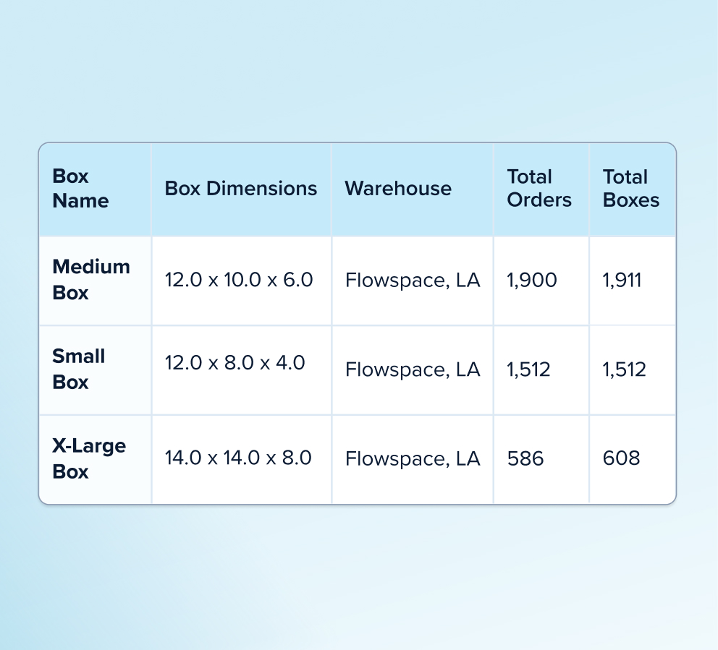Select the 586 total orders value

(x=525, y=458)
